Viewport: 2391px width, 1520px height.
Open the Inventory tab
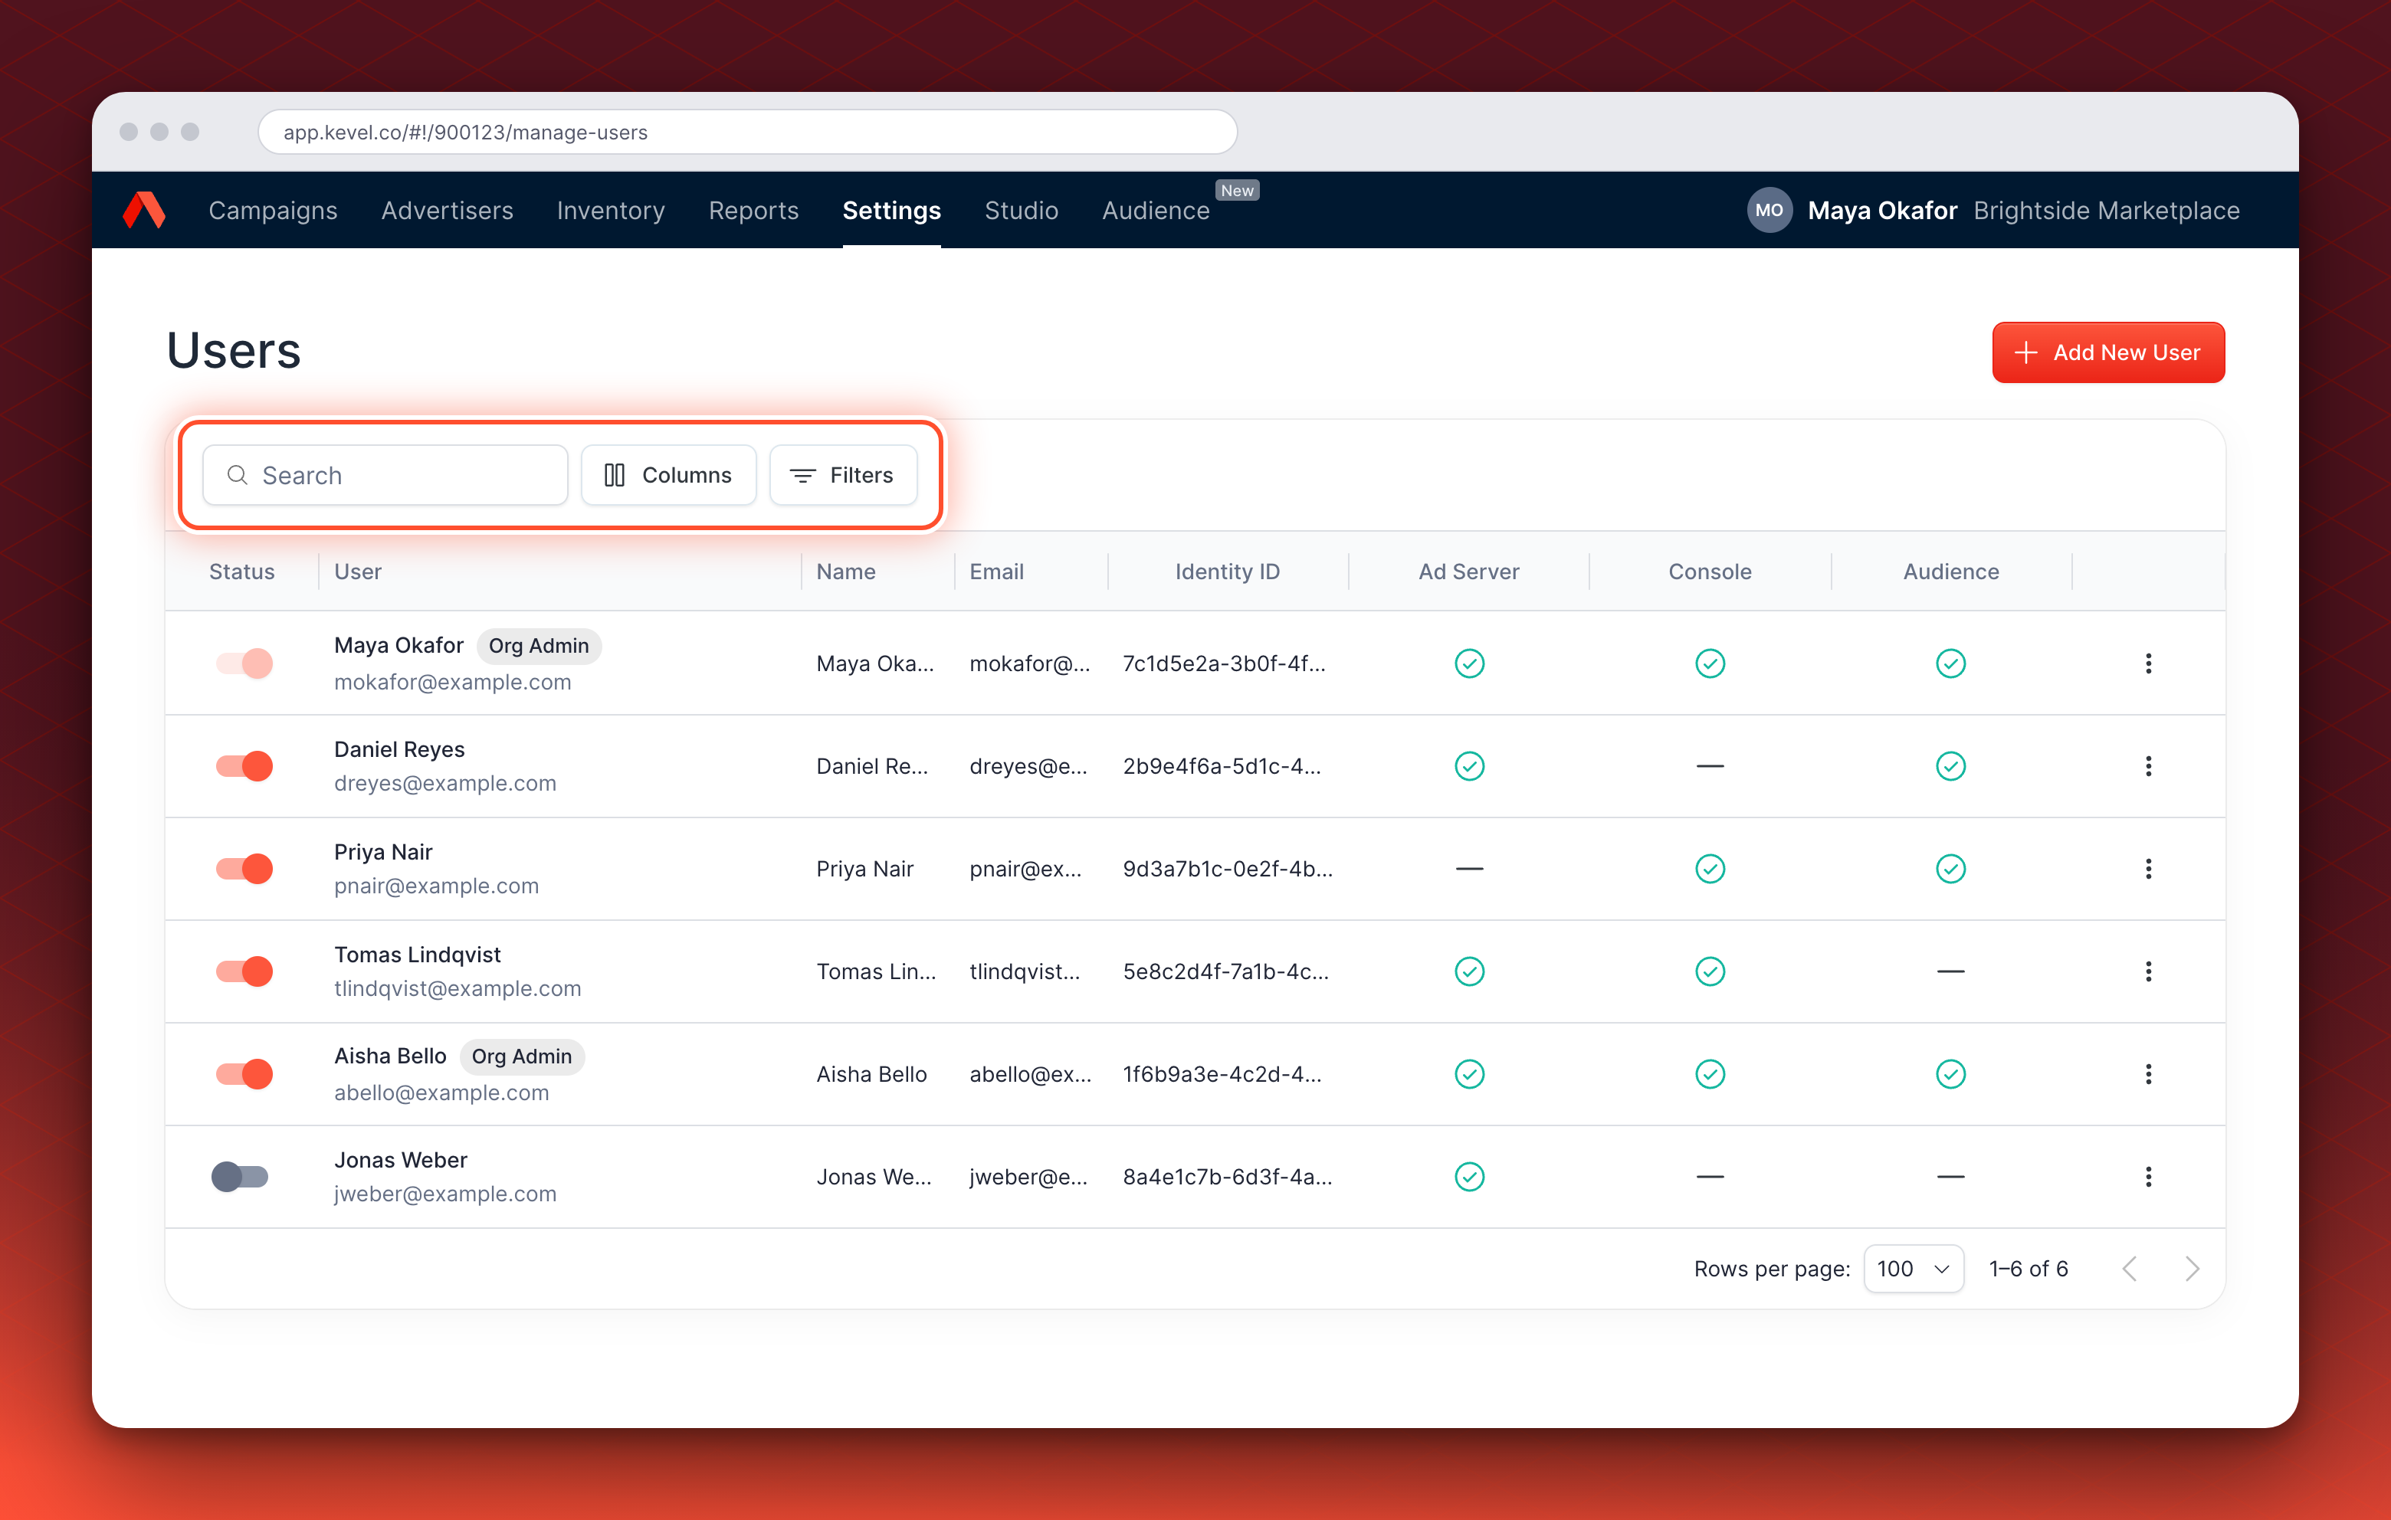click(611, 211)
